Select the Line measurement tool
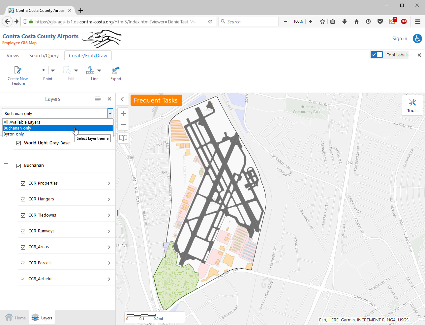Image resolution: width=425 pixels, height=325 pixels. point(90,70)
